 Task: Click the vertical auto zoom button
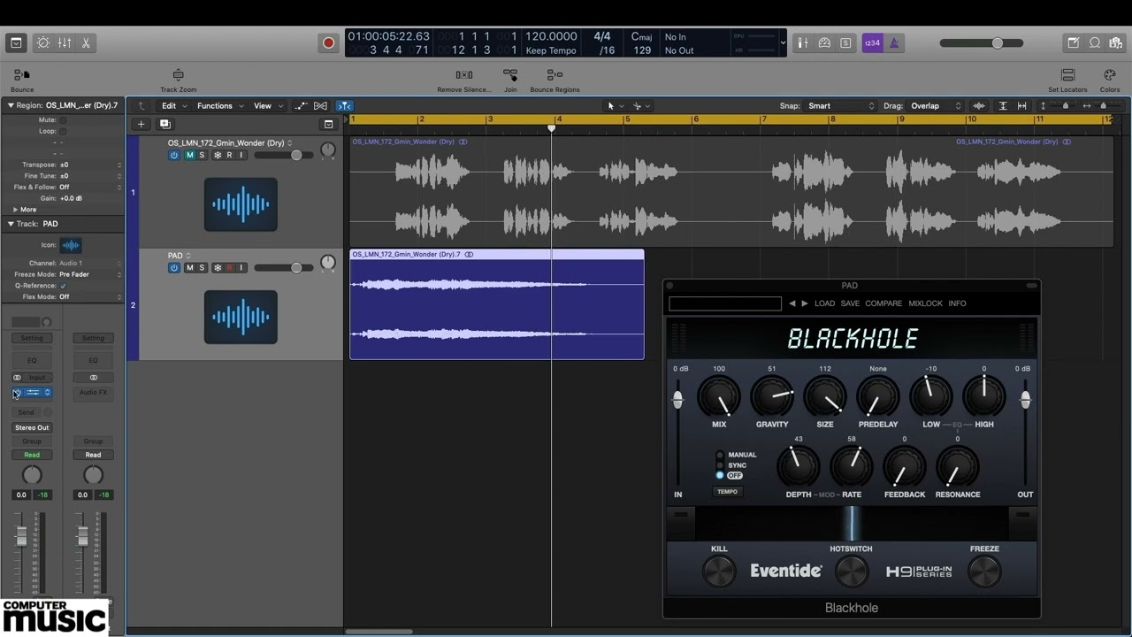click(1003, 106)
